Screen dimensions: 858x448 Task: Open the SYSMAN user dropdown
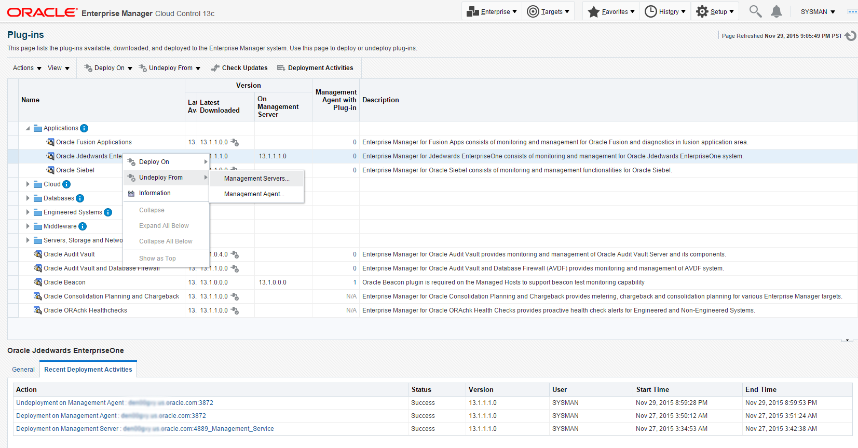point(818,11)
